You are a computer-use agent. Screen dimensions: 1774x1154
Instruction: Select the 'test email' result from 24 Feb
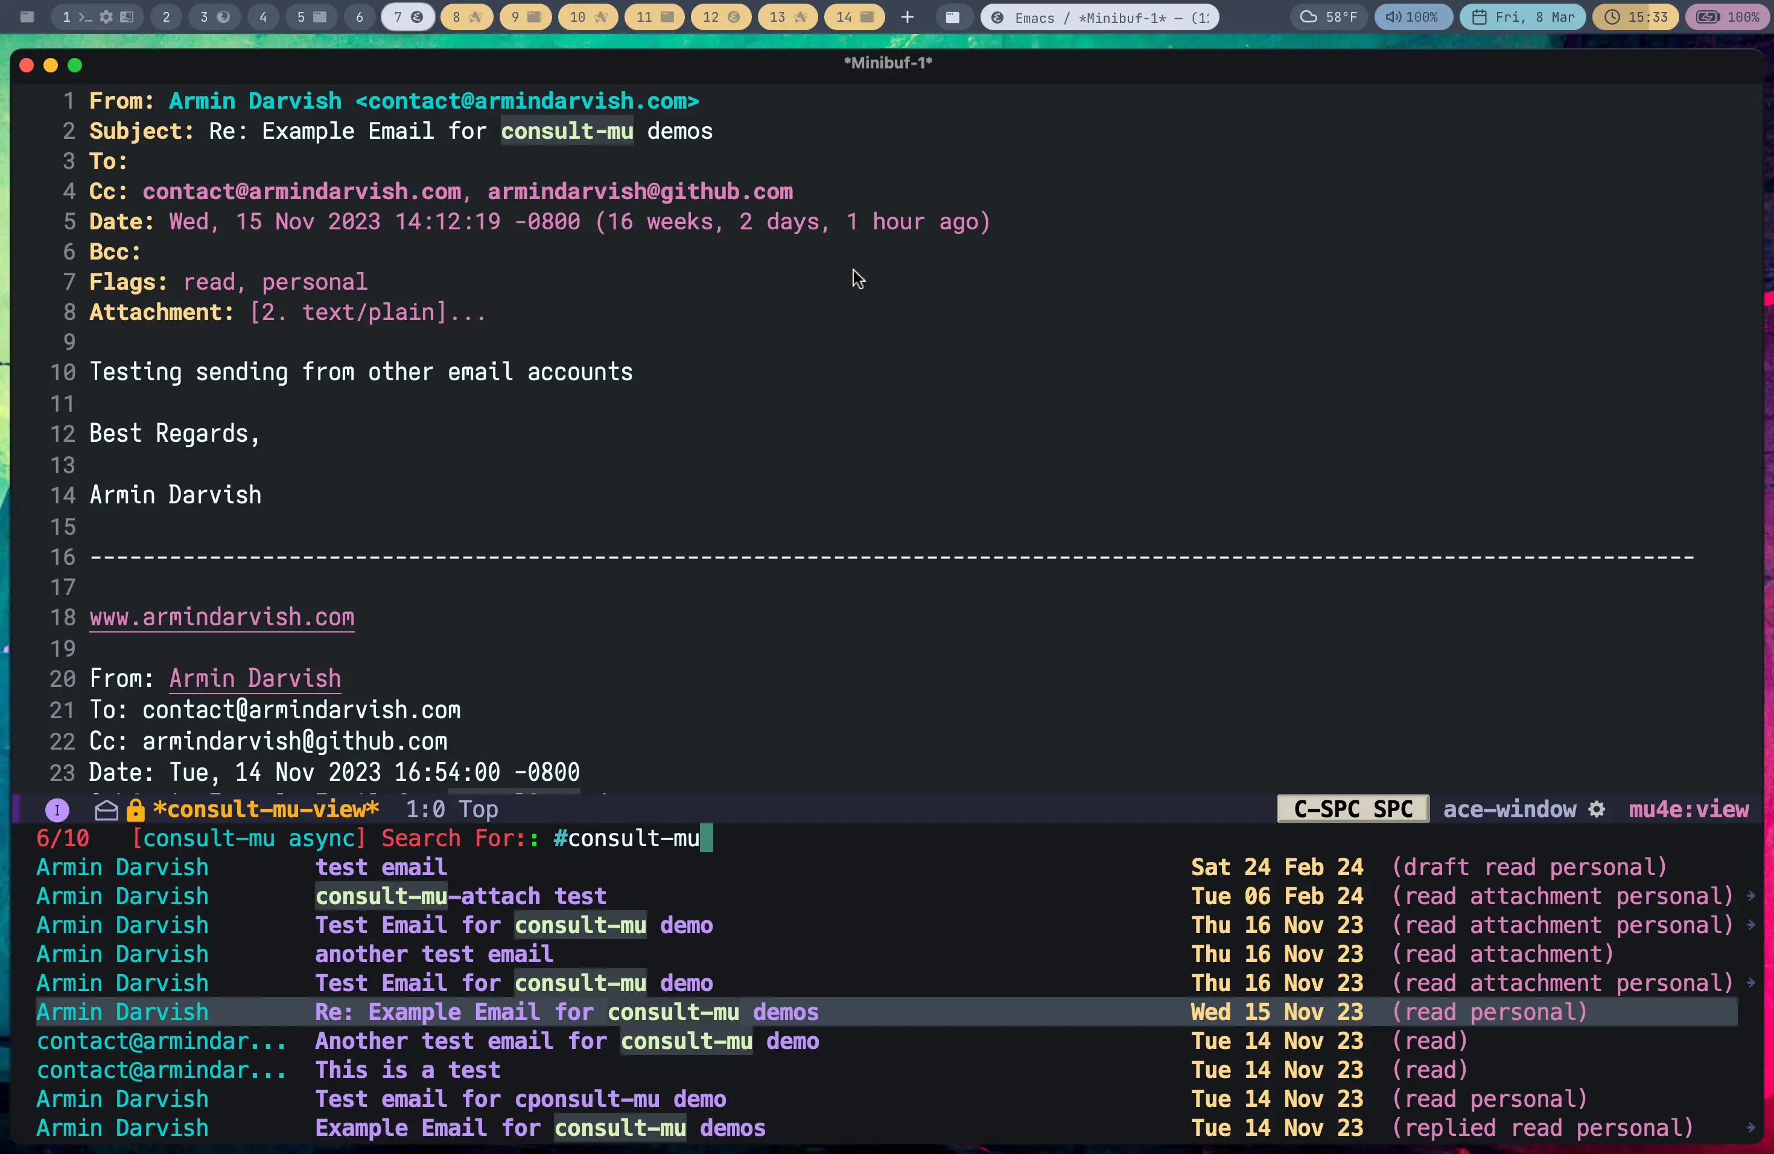(887, 867)
